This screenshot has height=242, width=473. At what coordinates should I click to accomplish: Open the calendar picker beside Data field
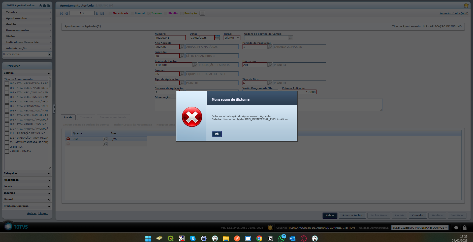(217, 38)
